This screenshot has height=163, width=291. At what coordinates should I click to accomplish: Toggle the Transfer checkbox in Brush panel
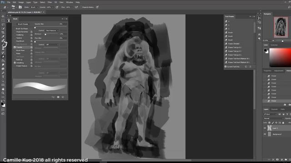(x=15, y=47)
